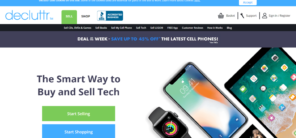Click the cookies 'here' link
Screen dimensions: 296x138
coord(197,1)
